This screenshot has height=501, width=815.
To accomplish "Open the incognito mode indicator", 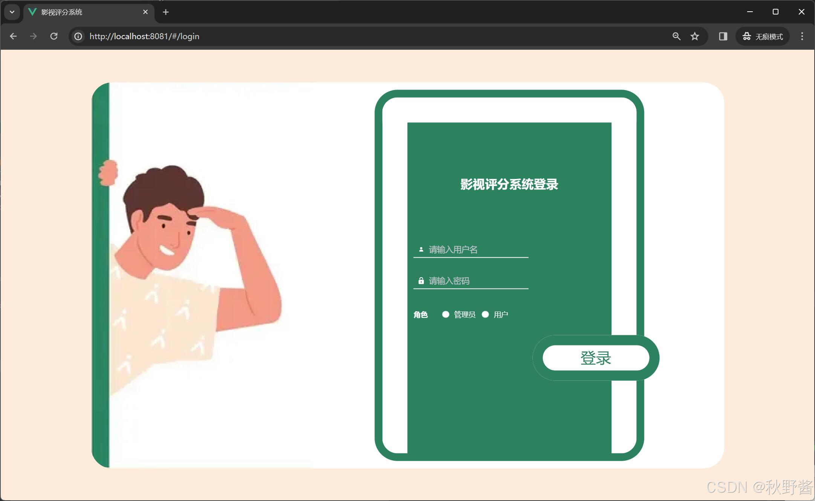I will pos(763,36).
